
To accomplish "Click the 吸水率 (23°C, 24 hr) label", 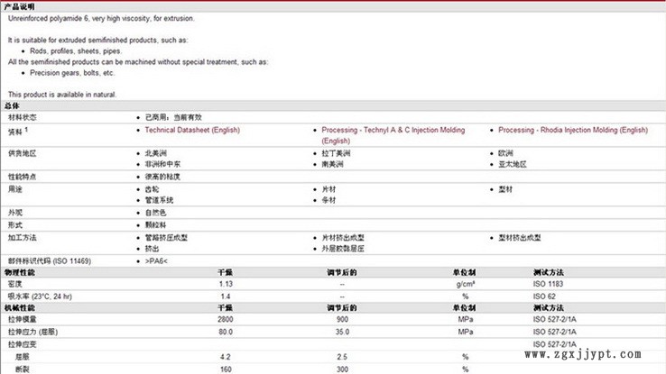I will click(x=40, y=296).
